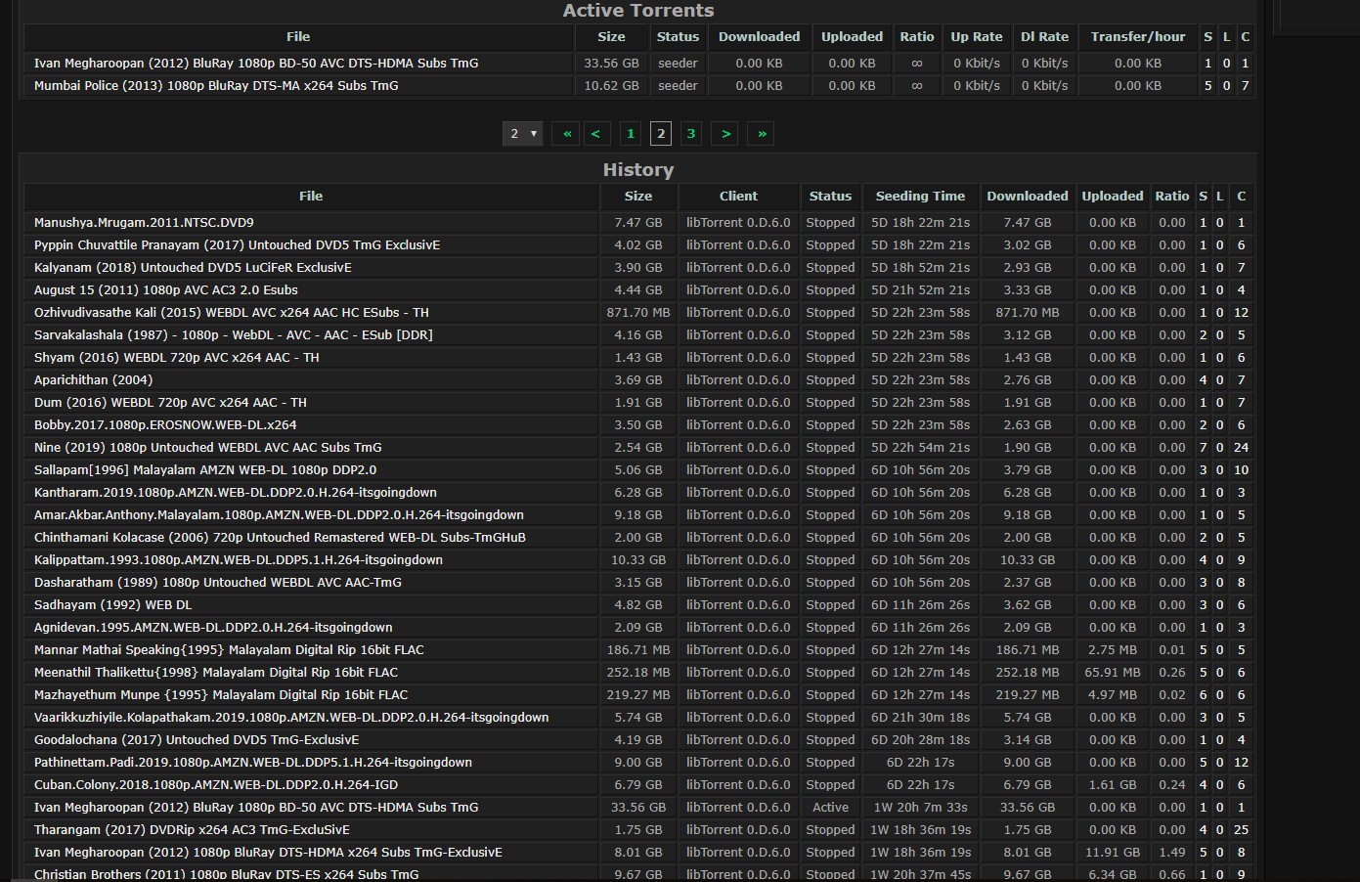Open Aparichithan (2004) torrent link

(x=94, y=380)
